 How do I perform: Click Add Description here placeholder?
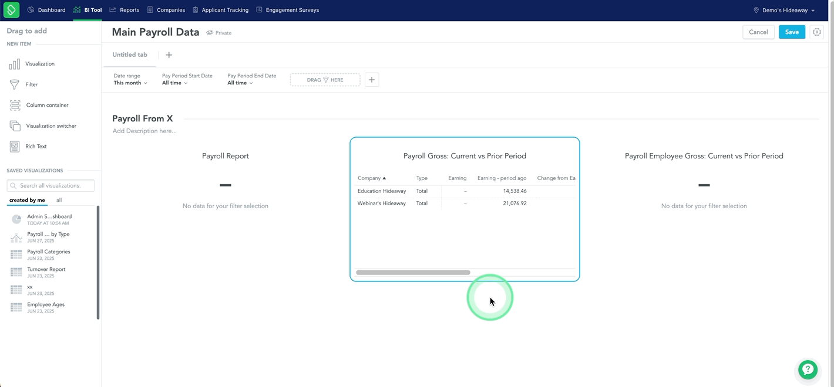pyautogui.click(x=144, y=131)
